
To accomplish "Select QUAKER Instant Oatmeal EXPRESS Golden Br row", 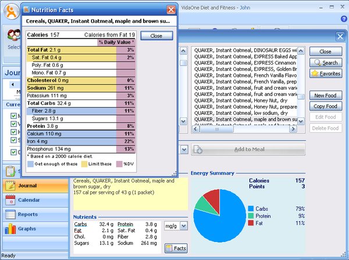I will pos(245,69).
